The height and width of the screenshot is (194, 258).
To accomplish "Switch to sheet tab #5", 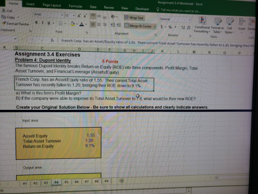I will [x=66, y=182].
